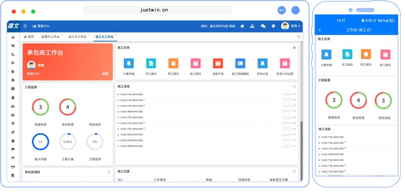Image resolution: width=405 pixels, height=193 pixels.
Task: Tap the back arrow in the phone title bar
Action: click(x=320, y=30)
